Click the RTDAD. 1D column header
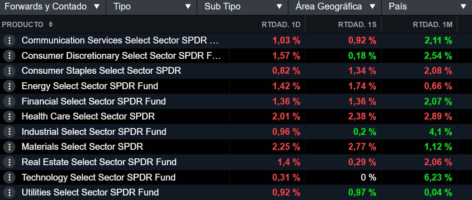 281,25
